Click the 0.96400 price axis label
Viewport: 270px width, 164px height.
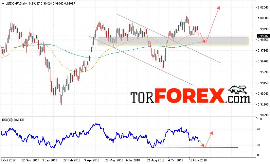point(263,61)
